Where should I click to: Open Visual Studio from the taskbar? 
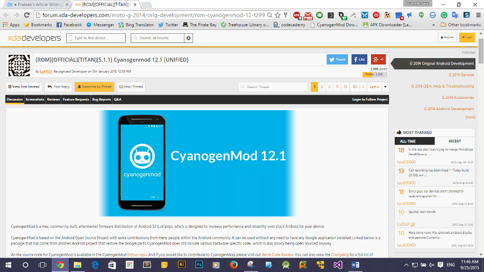[338, 264]
